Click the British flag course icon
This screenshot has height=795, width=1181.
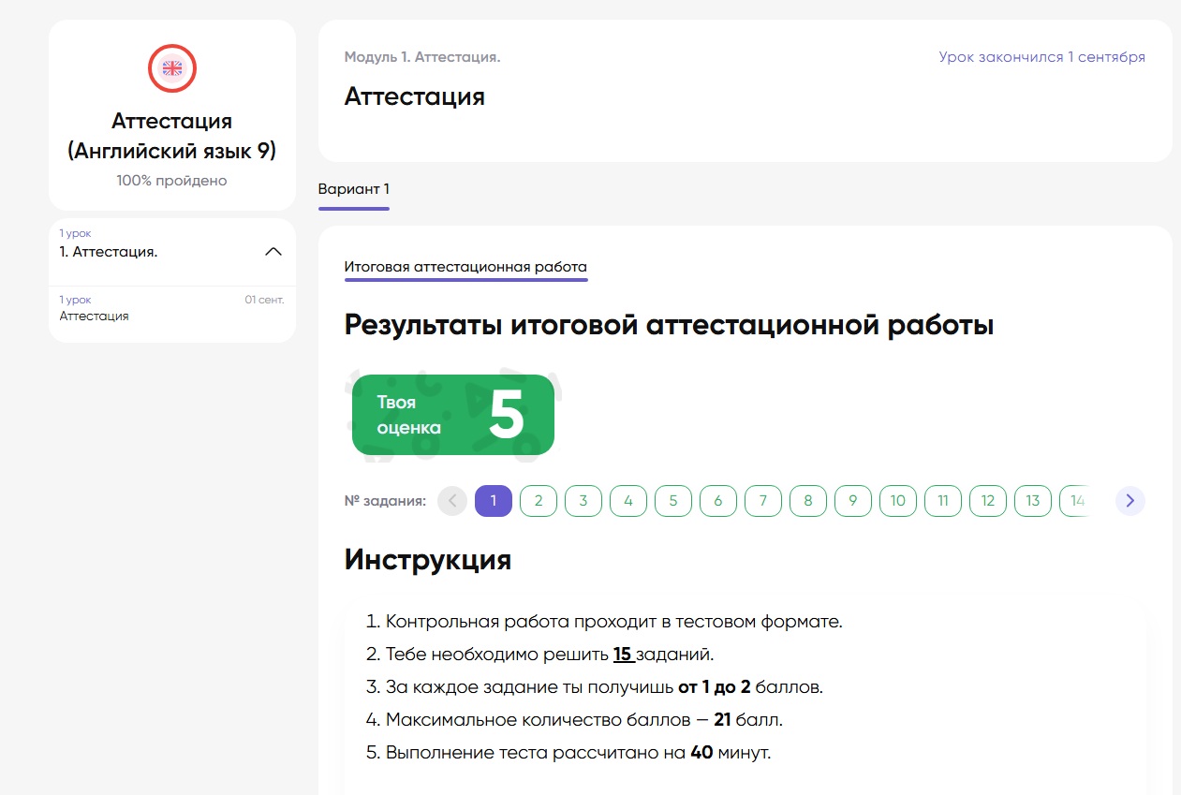(171, 67)
